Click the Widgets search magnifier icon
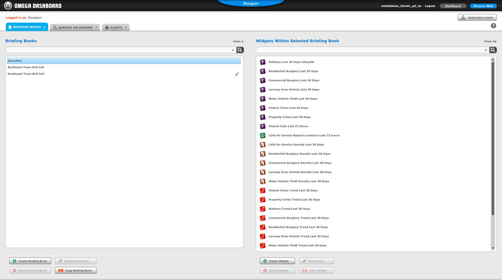Image resolution: width=502 pixels, height=280 pixels. [493, 50]
